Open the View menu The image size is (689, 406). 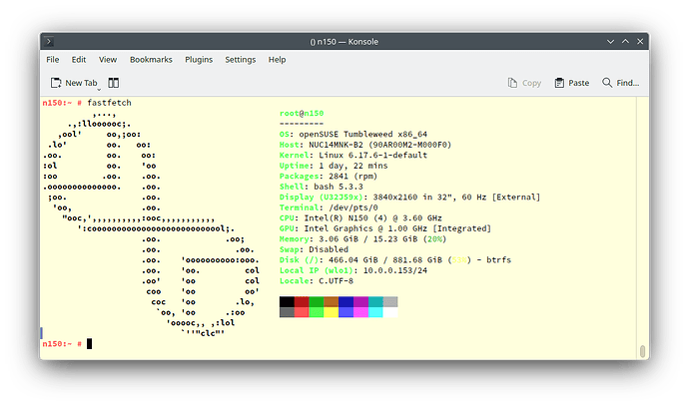click(x=107, y=60)
